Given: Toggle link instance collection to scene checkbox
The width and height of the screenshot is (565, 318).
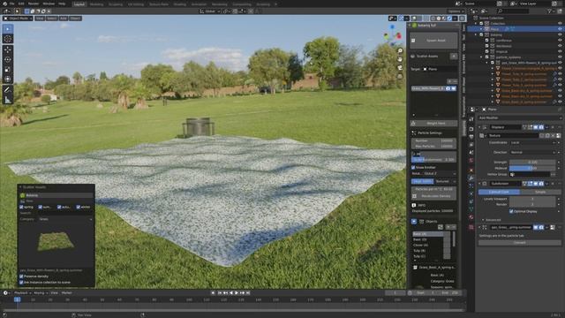Looking at the screenshot, I should tap(21, 283).
